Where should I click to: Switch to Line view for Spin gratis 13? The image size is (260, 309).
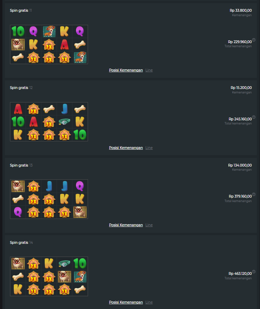click(x=149, y=225)
